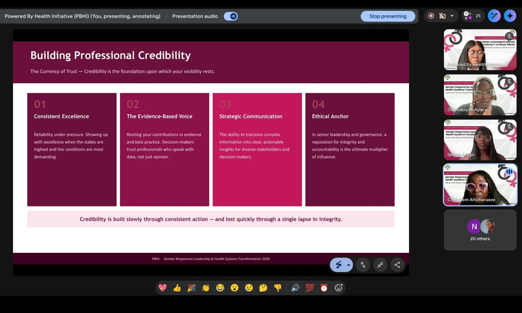Image resolution: width=522 pixels, height=313 pixels.
Task: Open more emoji reactions picker
Action: 338,288
